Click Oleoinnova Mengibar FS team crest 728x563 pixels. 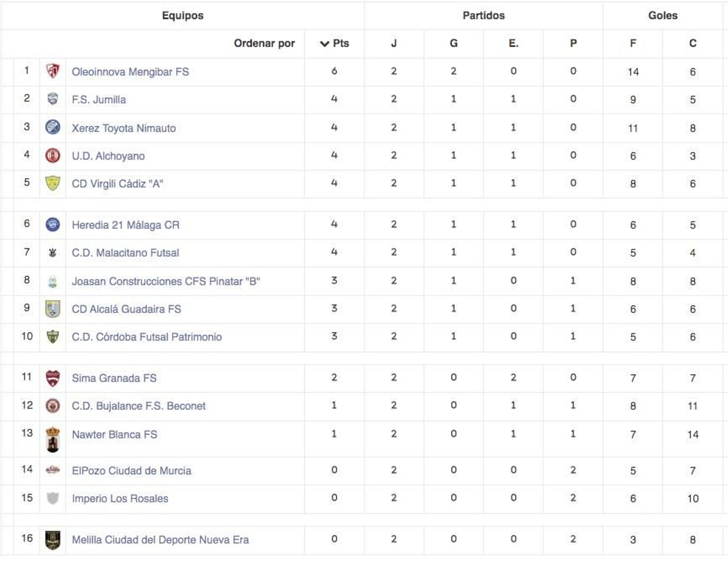click(x=53, y=71)
